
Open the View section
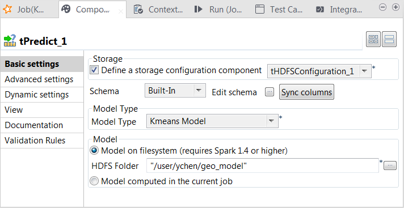tap(42, 110)
